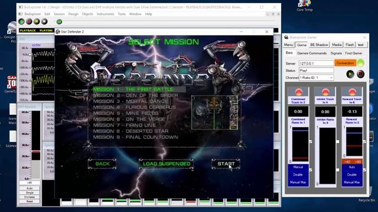Click the Reset button under threshold meter
The image size is (378, 212).
click(x=30, y=201)
